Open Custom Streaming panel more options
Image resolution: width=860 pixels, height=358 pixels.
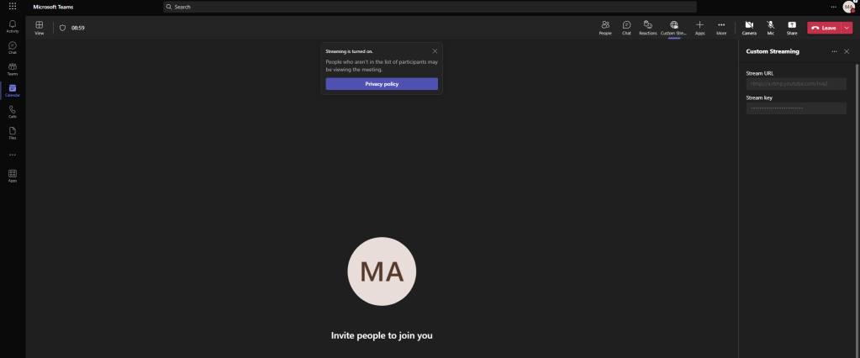pos(834,51)
